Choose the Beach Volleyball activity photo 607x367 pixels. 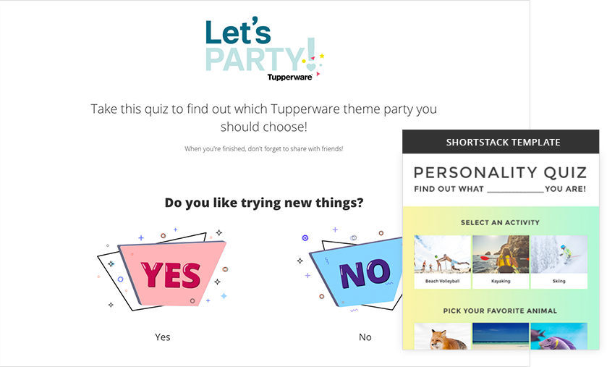click(441, 256)
